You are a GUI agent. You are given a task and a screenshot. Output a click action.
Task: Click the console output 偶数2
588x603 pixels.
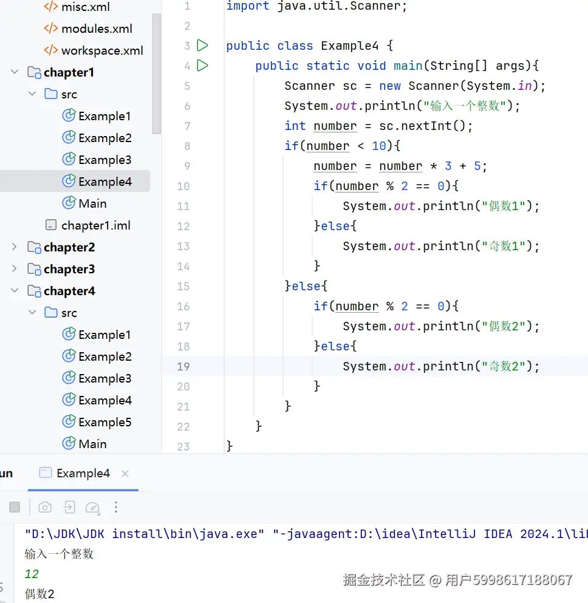(39, 594)
